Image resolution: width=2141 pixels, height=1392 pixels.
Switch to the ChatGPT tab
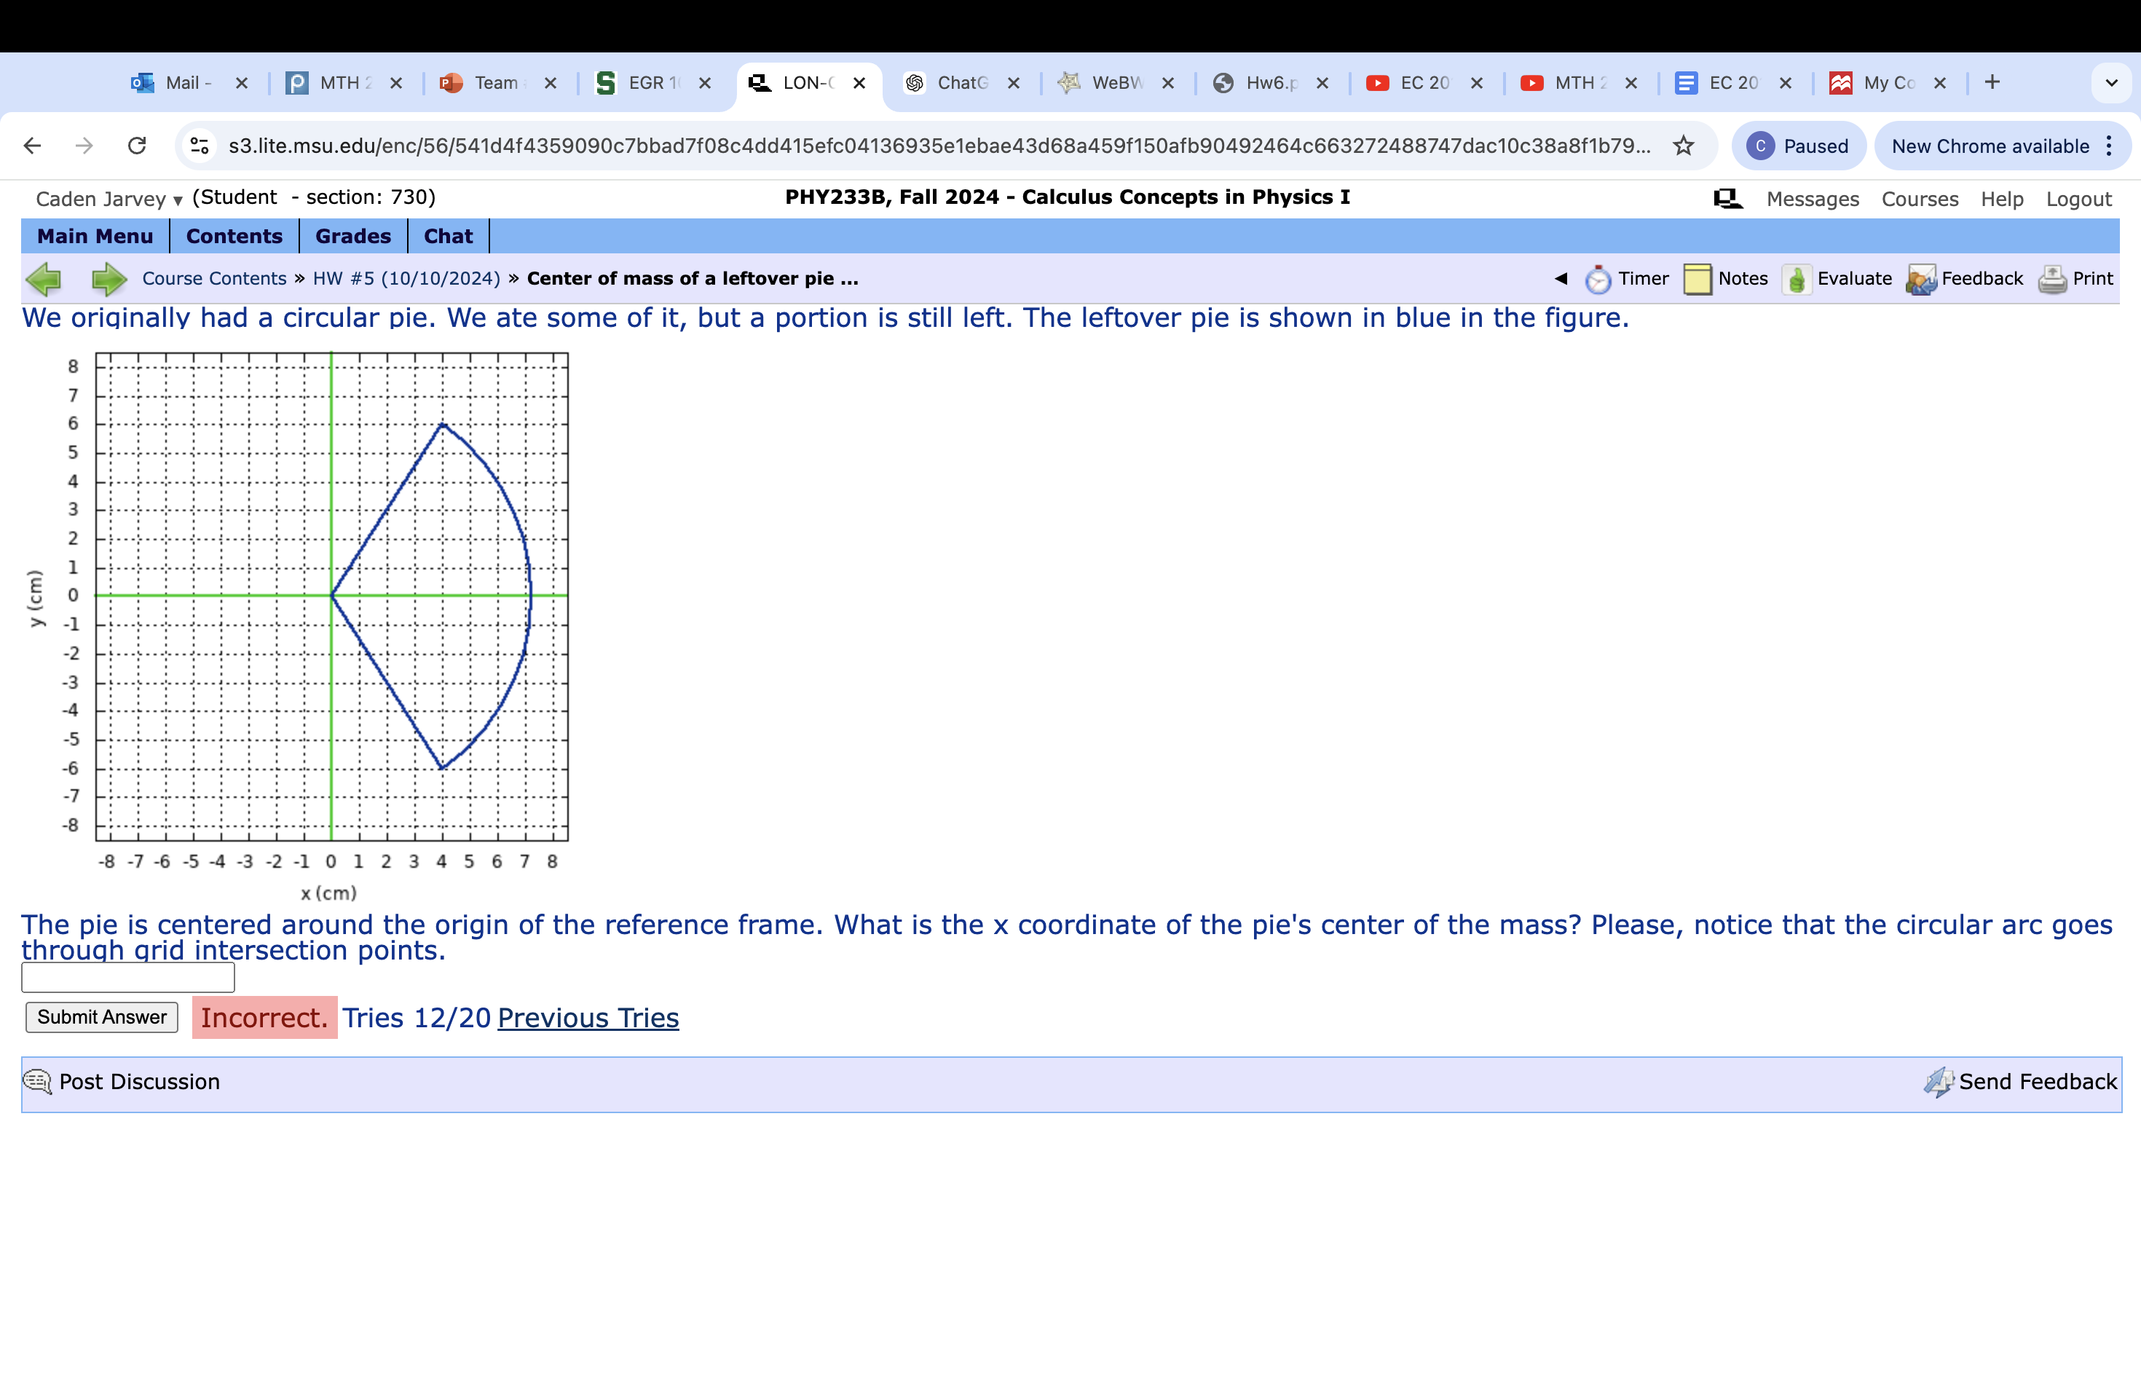tap(947, 83)
